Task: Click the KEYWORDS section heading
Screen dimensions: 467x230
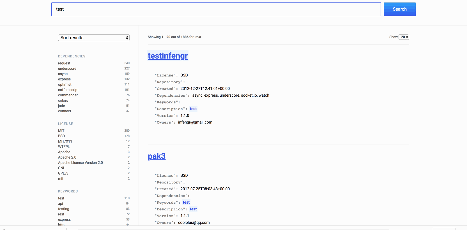Action: 68,191
